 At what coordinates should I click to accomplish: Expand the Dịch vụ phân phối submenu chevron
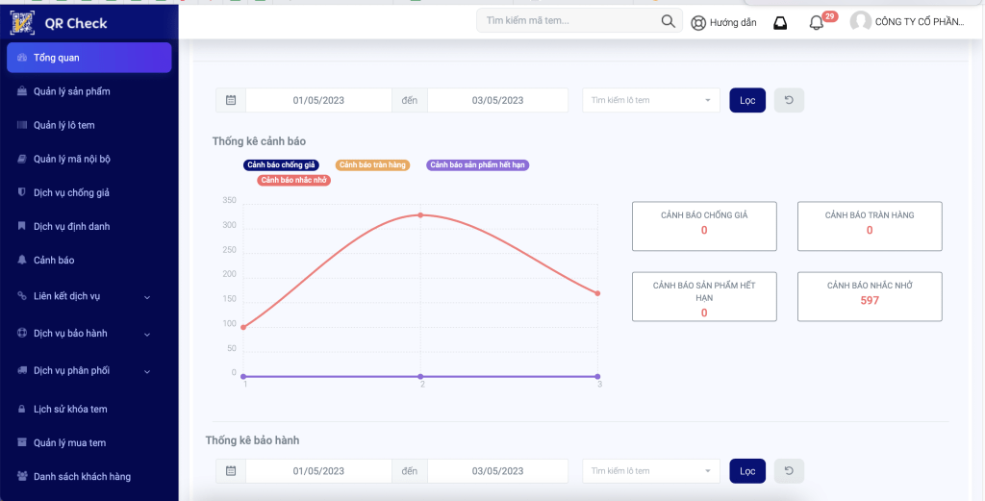pos(147,372)
